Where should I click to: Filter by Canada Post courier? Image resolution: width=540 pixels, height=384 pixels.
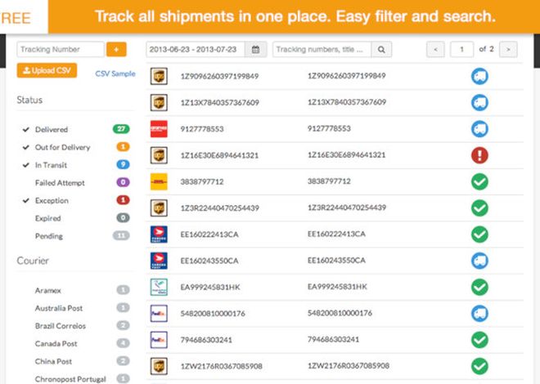coord(56,343)
